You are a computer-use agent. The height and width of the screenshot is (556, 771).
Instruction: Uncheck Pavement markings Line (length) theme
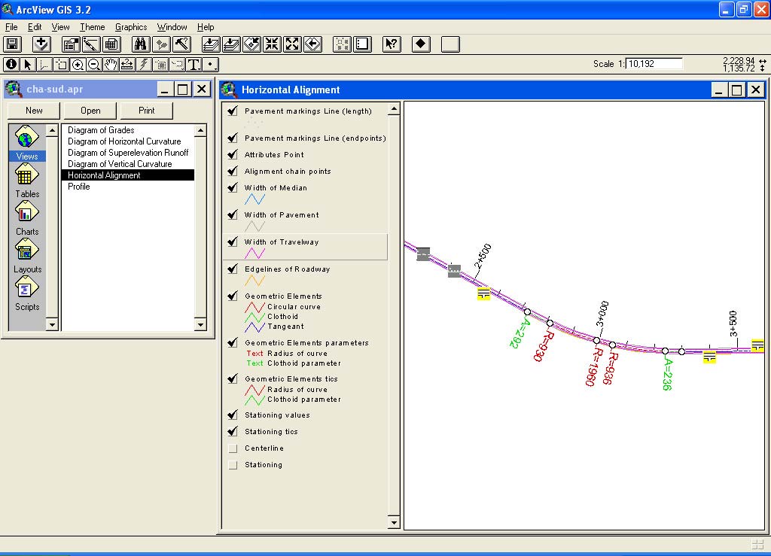pos(233,111)
